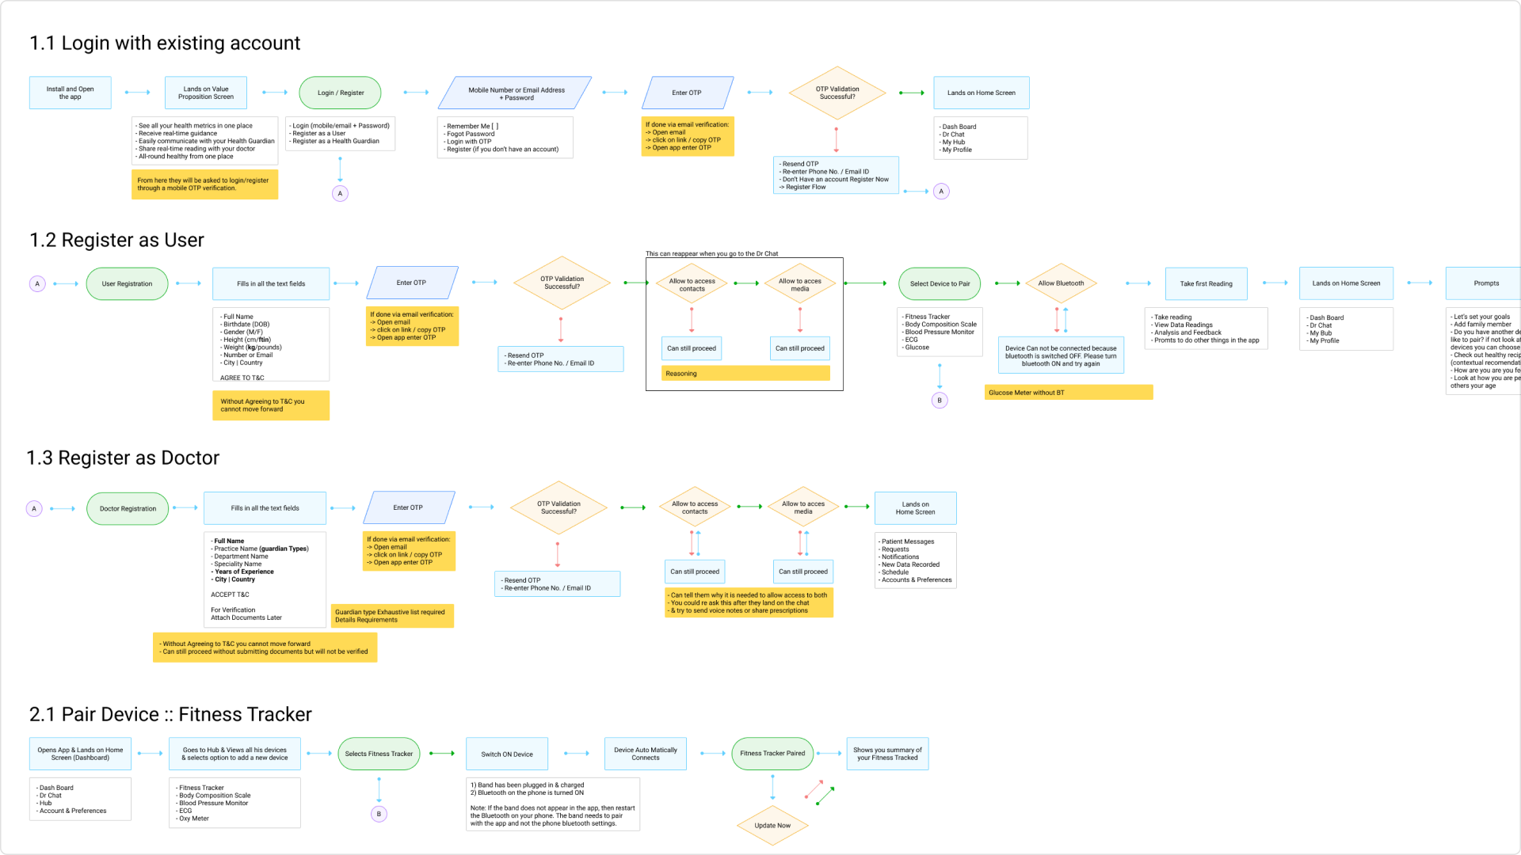Select the Fitness Tracker Paired node
The width and height of the screenshot is (1521, 855).
coord(772,754)
